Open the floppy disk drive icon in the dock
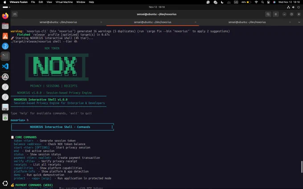This screenshot has width=303, height=189. [5, 107]
